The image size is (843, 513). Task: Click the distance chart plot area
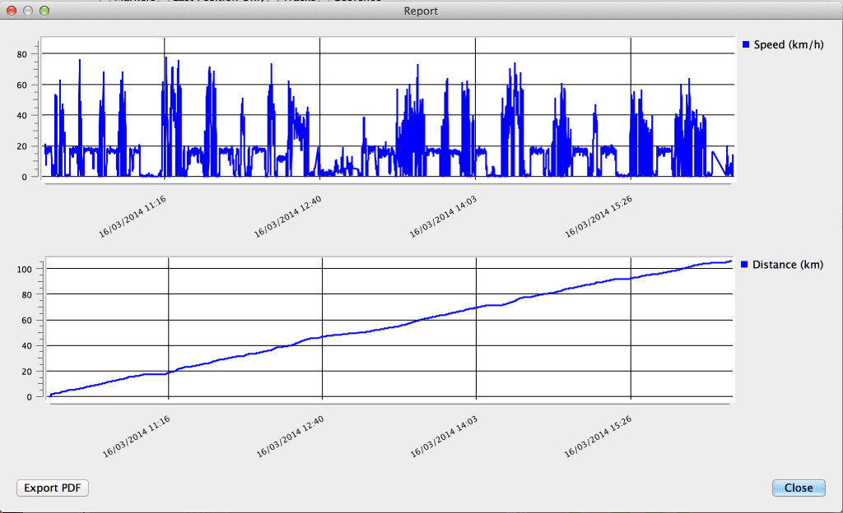point(389,328)
